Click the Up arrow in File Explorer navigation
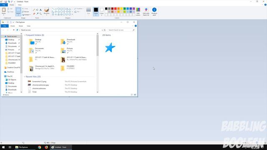Image resolution: width=267 pixels, height=150 pixels. [x=14, y=30]
